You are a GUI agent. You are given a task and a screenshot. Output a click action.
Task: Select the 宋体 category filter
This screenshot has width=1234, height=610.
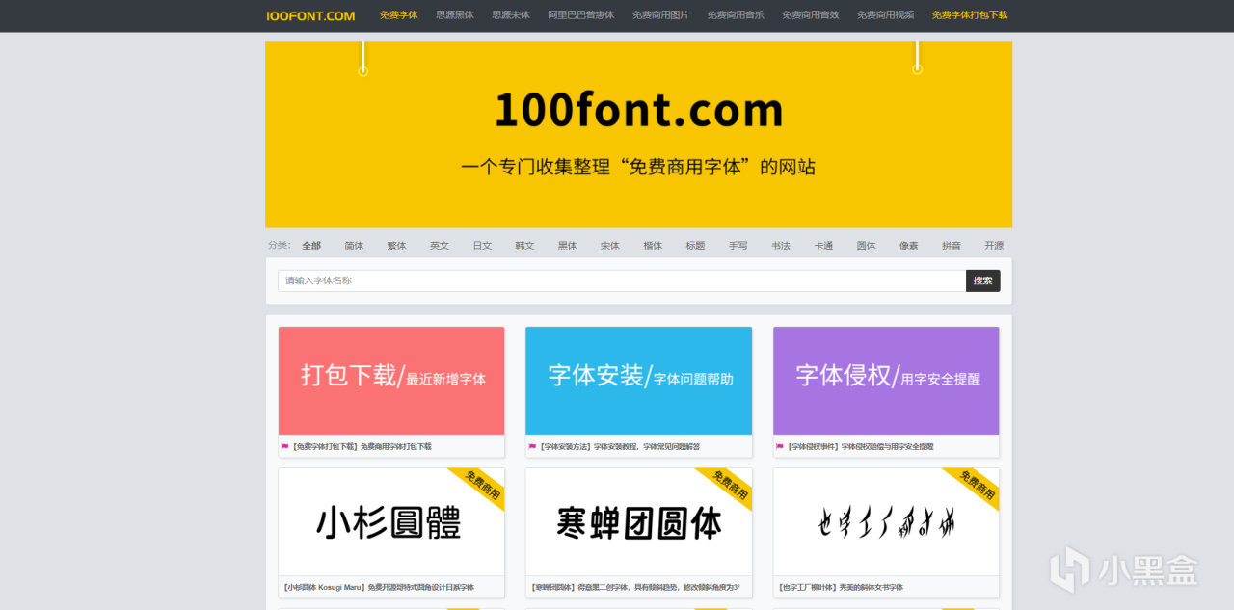tap(610, 246)
